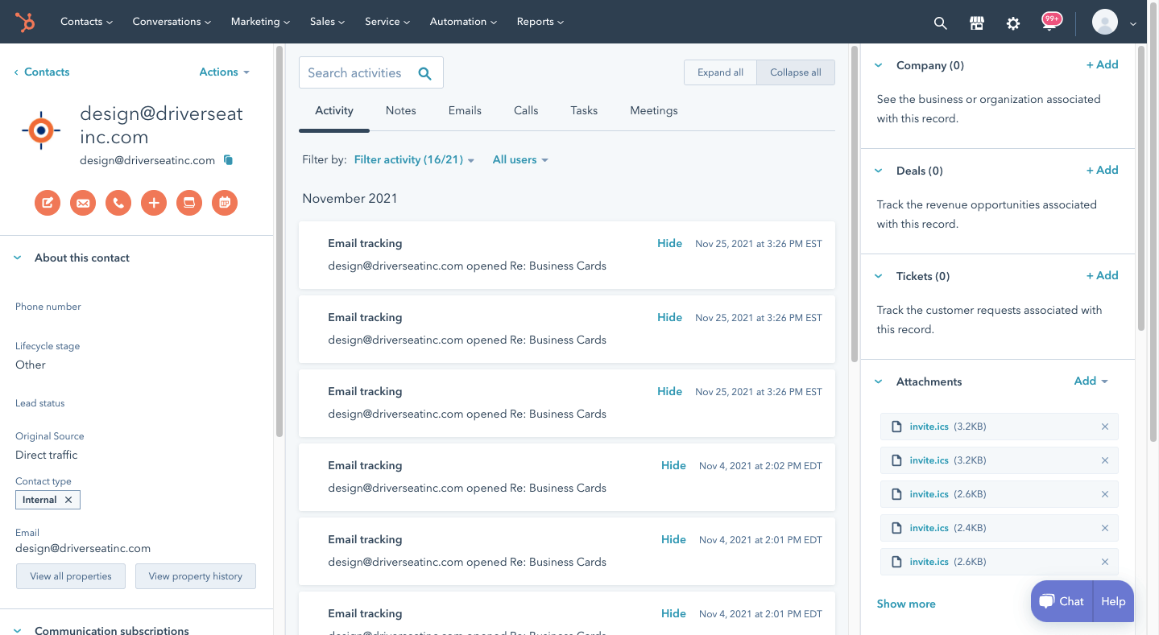Collapse the About this contact section
This screenshot has width=1159, height=635.
tap(17, 258)
